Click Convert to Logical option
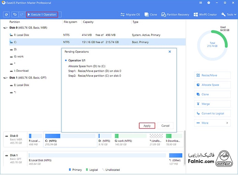The height and width of the screenshot is (175, 238). coord(212,113)
